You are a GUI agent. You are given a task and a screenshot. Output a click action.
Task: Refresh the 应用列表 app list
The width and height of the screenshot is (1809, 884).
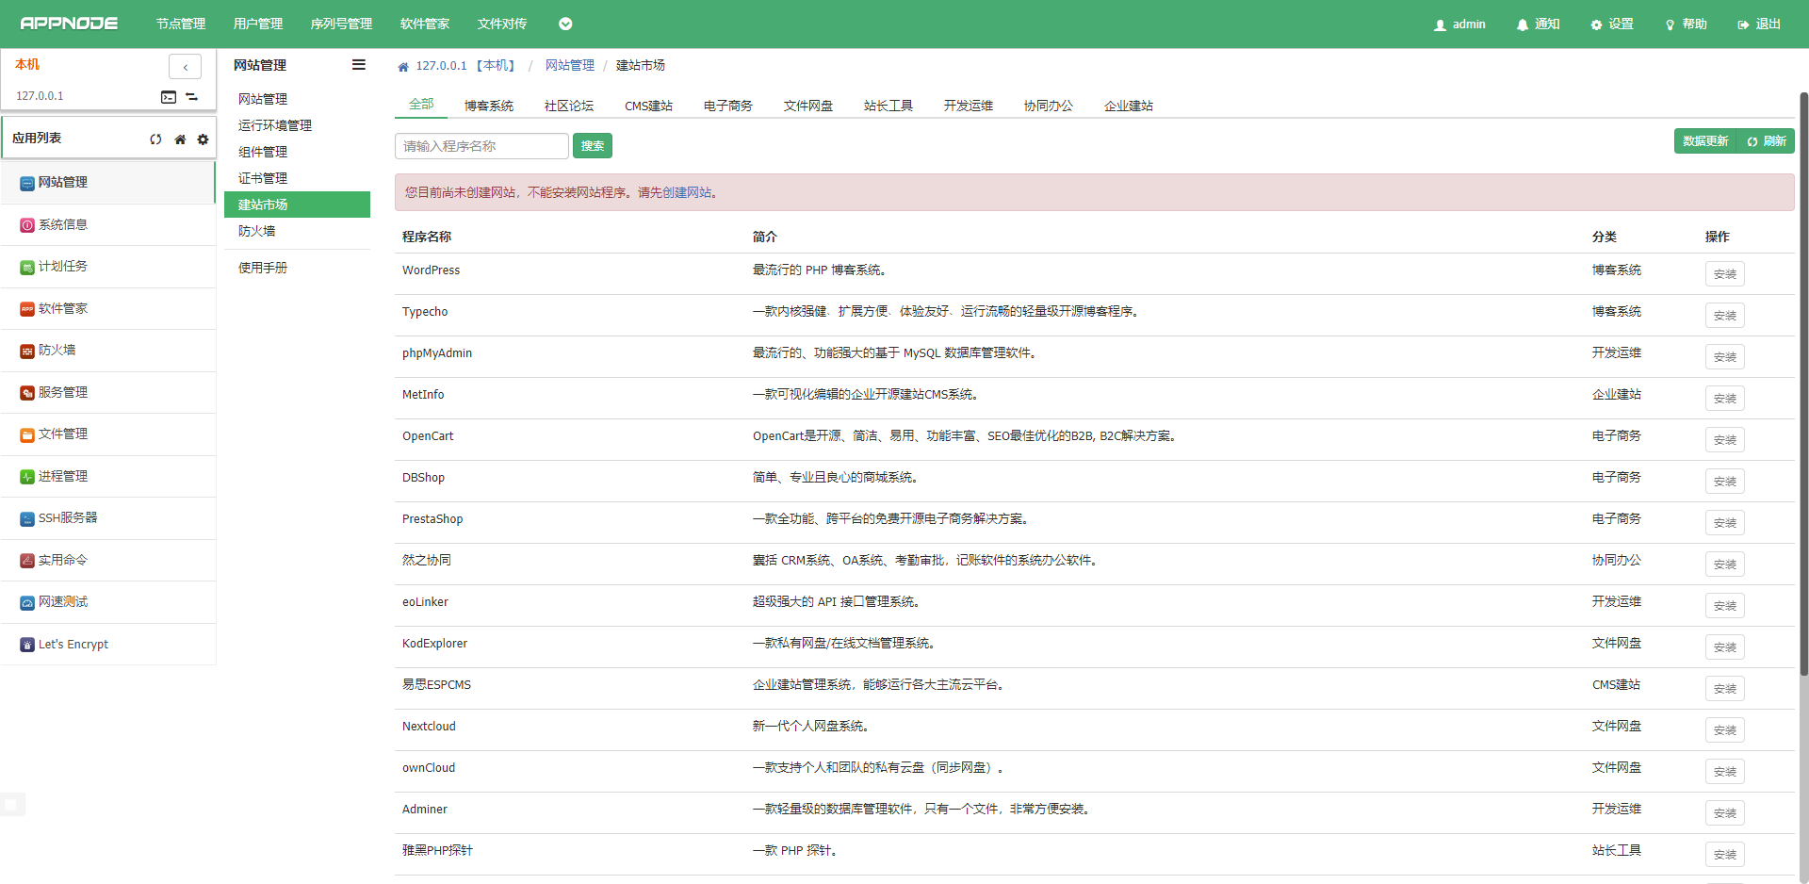[155, 139]
